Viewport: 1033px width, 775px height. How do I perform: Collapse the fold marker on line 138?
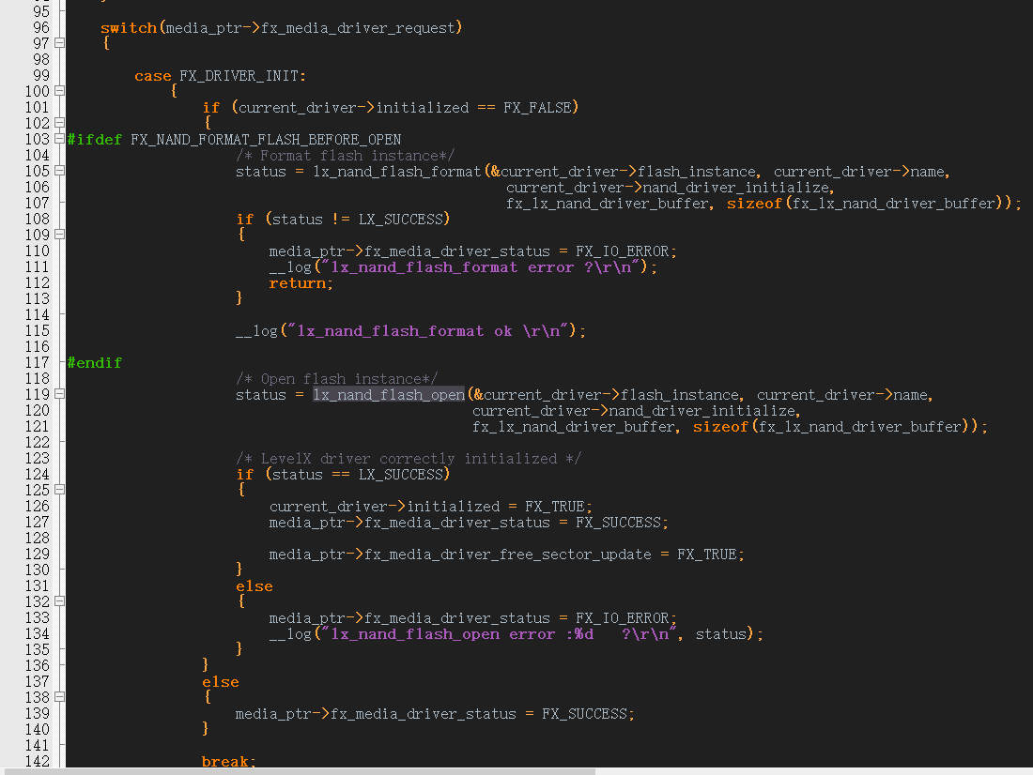58,697
